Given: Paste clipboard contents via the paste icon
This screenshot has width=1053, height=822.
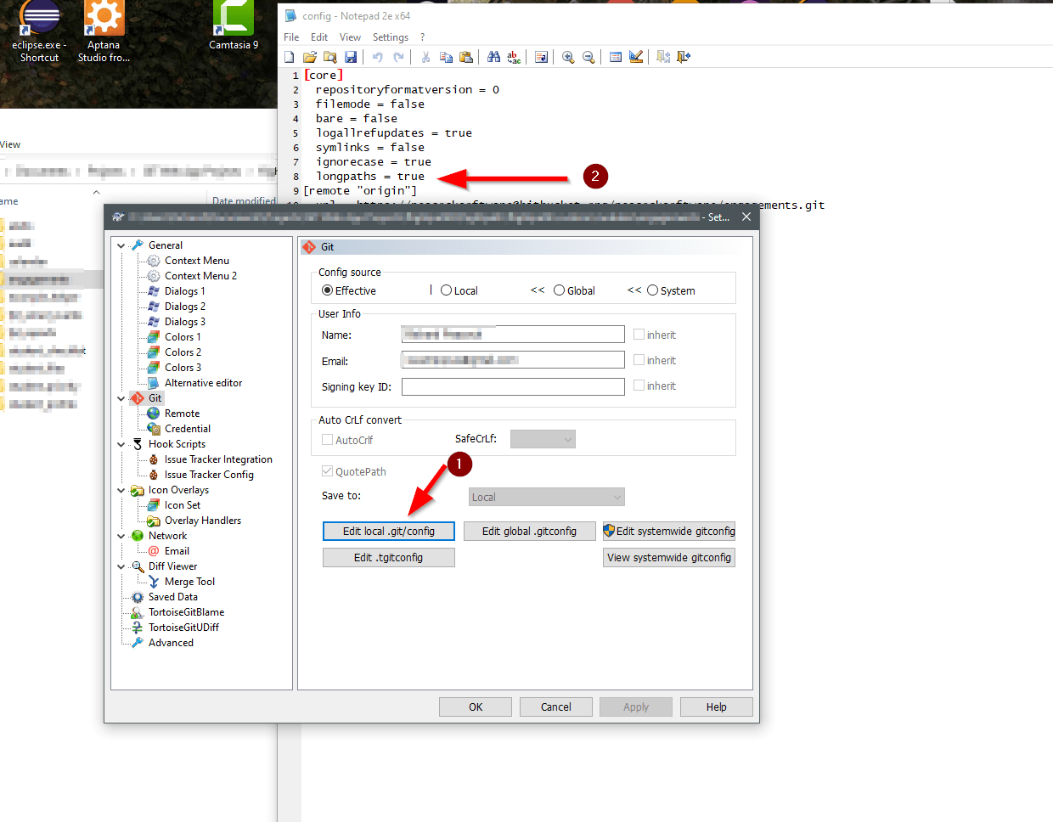Looking at the screenshot, I should point(466,57).
